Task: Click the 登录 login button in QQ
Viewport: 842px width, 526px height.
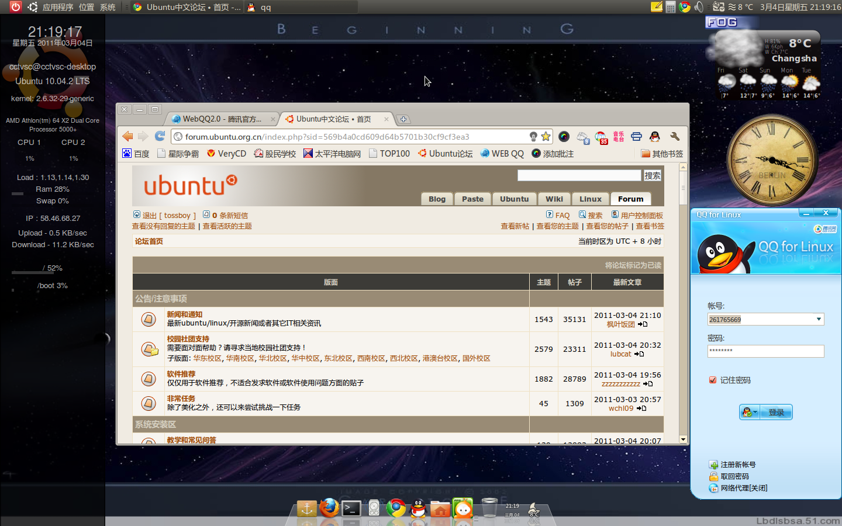Action: point(776,412)
